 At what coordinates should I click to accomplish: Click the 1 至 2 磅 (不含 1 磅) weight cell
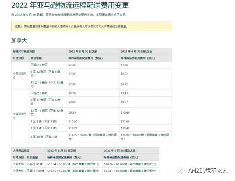(44, 121)
